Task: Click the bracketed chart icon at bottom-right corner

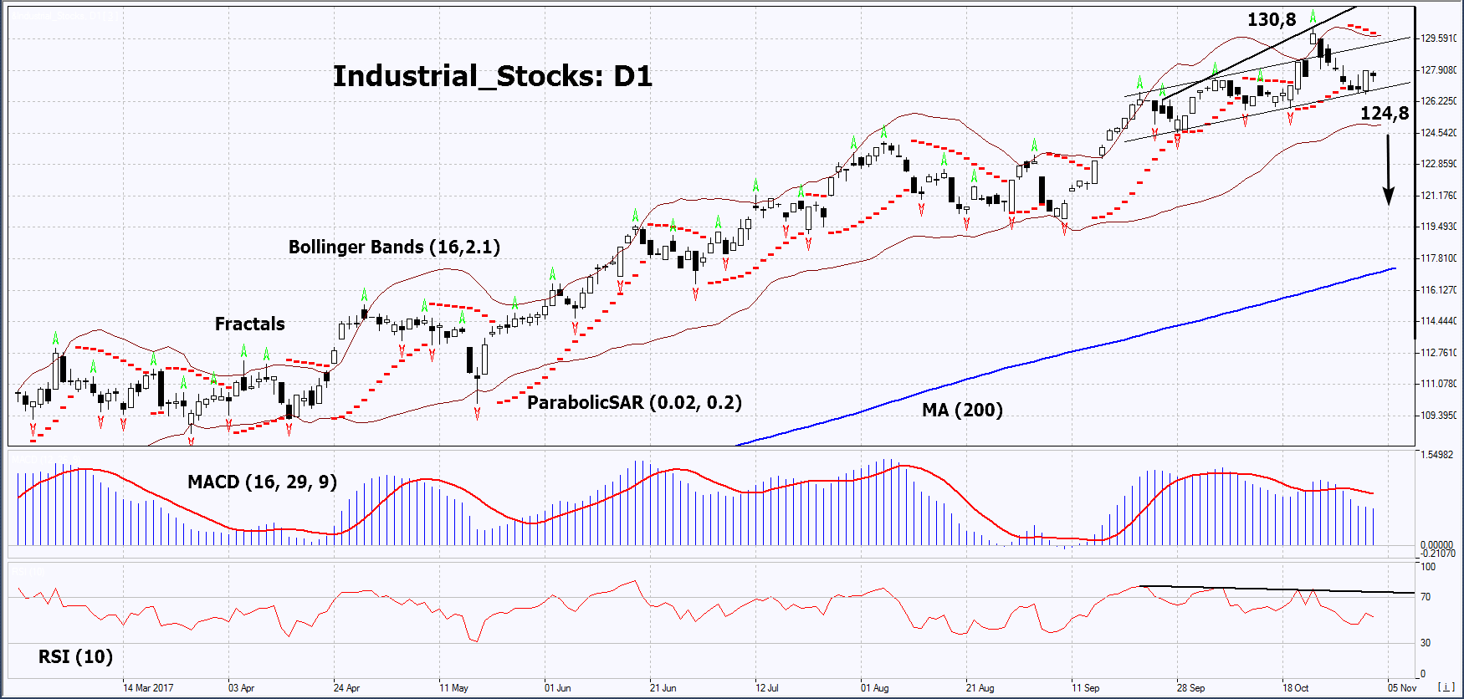Action: (x=1446, y=687)
